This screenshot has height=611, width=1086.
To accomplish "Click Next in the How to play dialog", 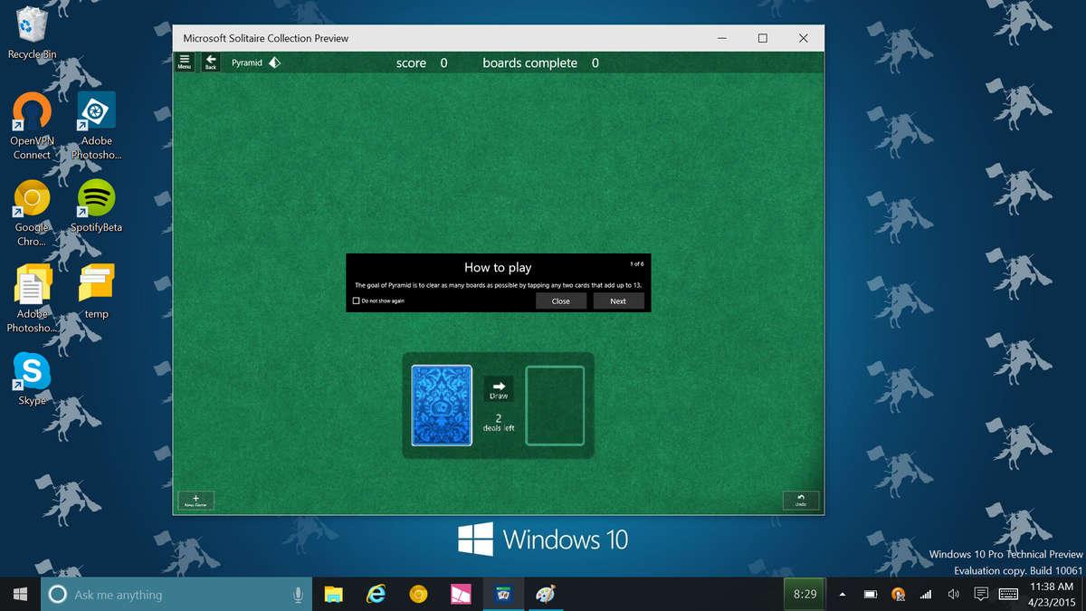I will [x=618, y=301].
